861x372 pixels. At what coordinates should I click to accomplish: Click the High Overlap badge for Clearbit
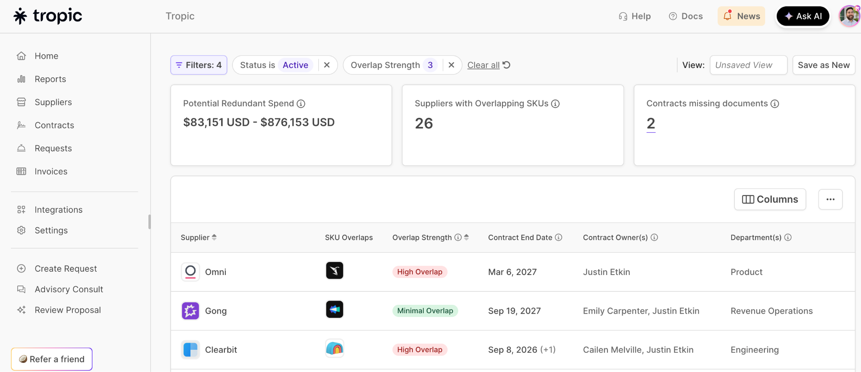coord(420,350)
